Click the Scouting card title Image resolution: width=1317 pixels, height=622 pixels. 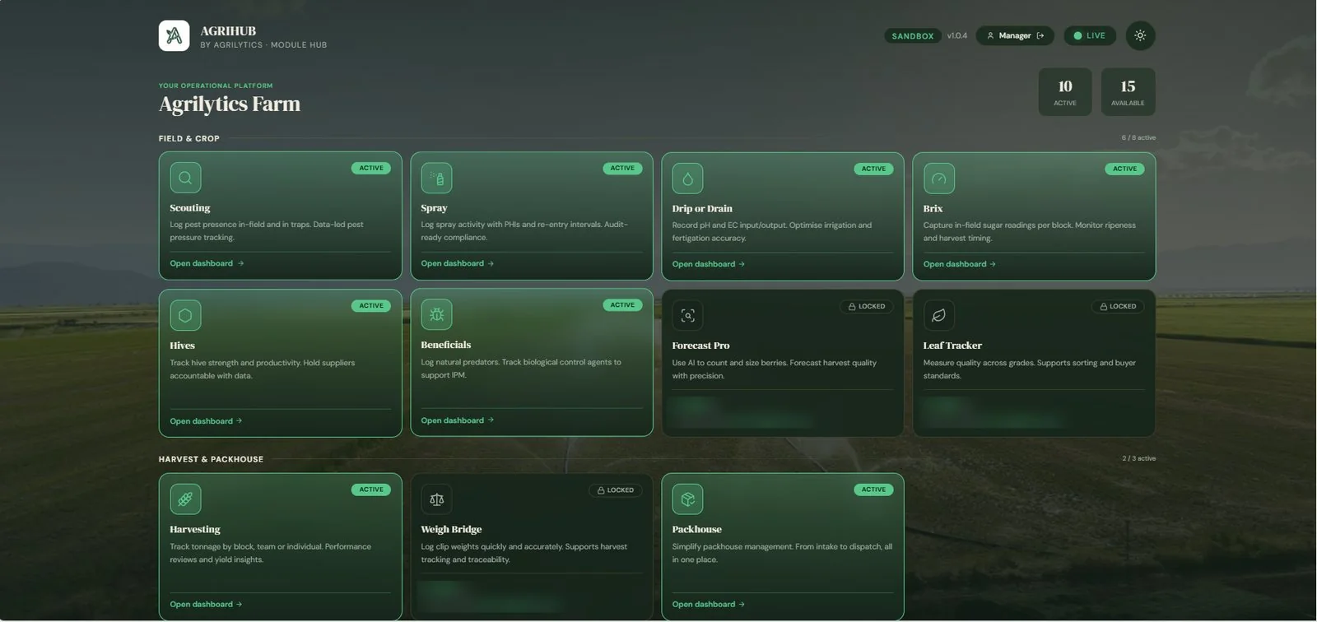coord(190,208)
